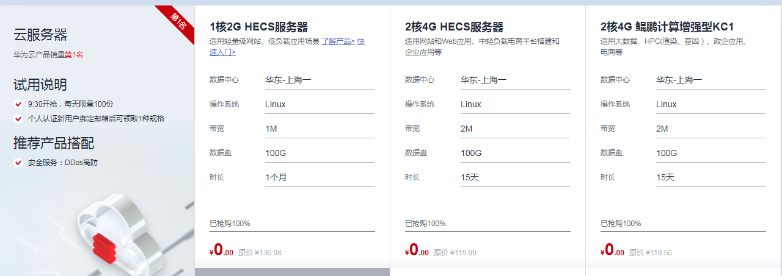Click 华东-上海一 in the 鲲鹏 KC1 card

679,80
